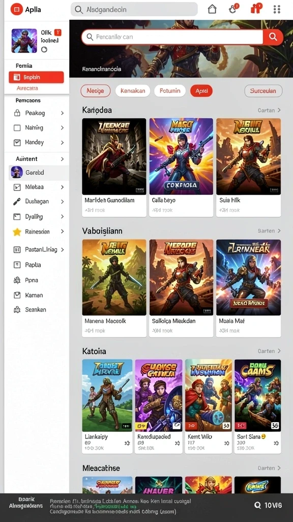The image size is (293, 522).
Task: Click the red Aplla logo icon
Action: click(17, 9)
